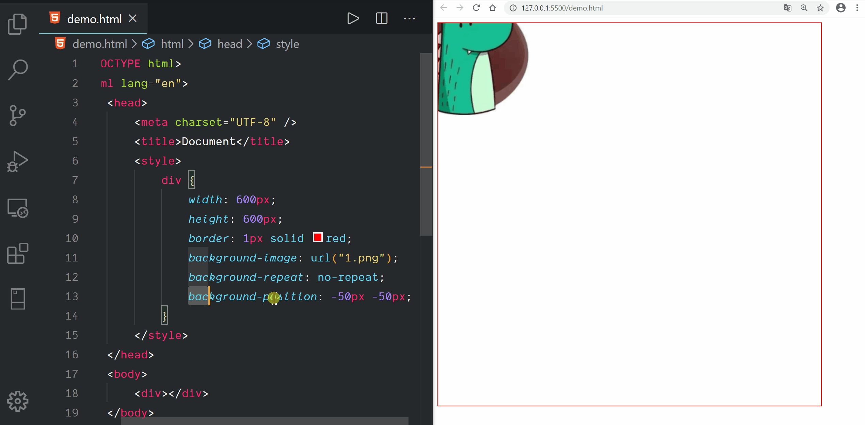The height and width of the screenshot is (425, 865).
Task: Expand the head breadcrumb item
Action: point(229,44)
